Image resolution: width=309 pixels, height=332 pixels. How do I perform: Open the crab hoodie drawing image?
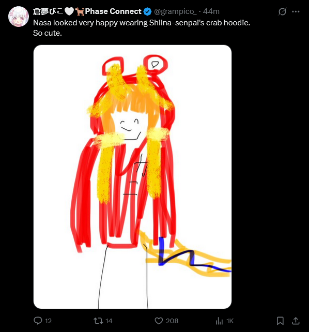132,177
